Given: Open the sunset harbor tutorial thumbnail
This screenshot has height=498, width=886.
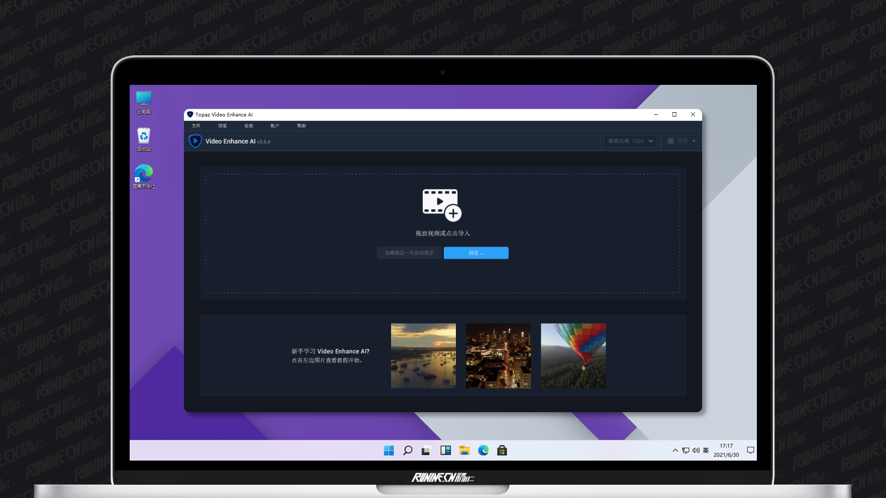Looking at the screenshot, I should tap(423, 356).
